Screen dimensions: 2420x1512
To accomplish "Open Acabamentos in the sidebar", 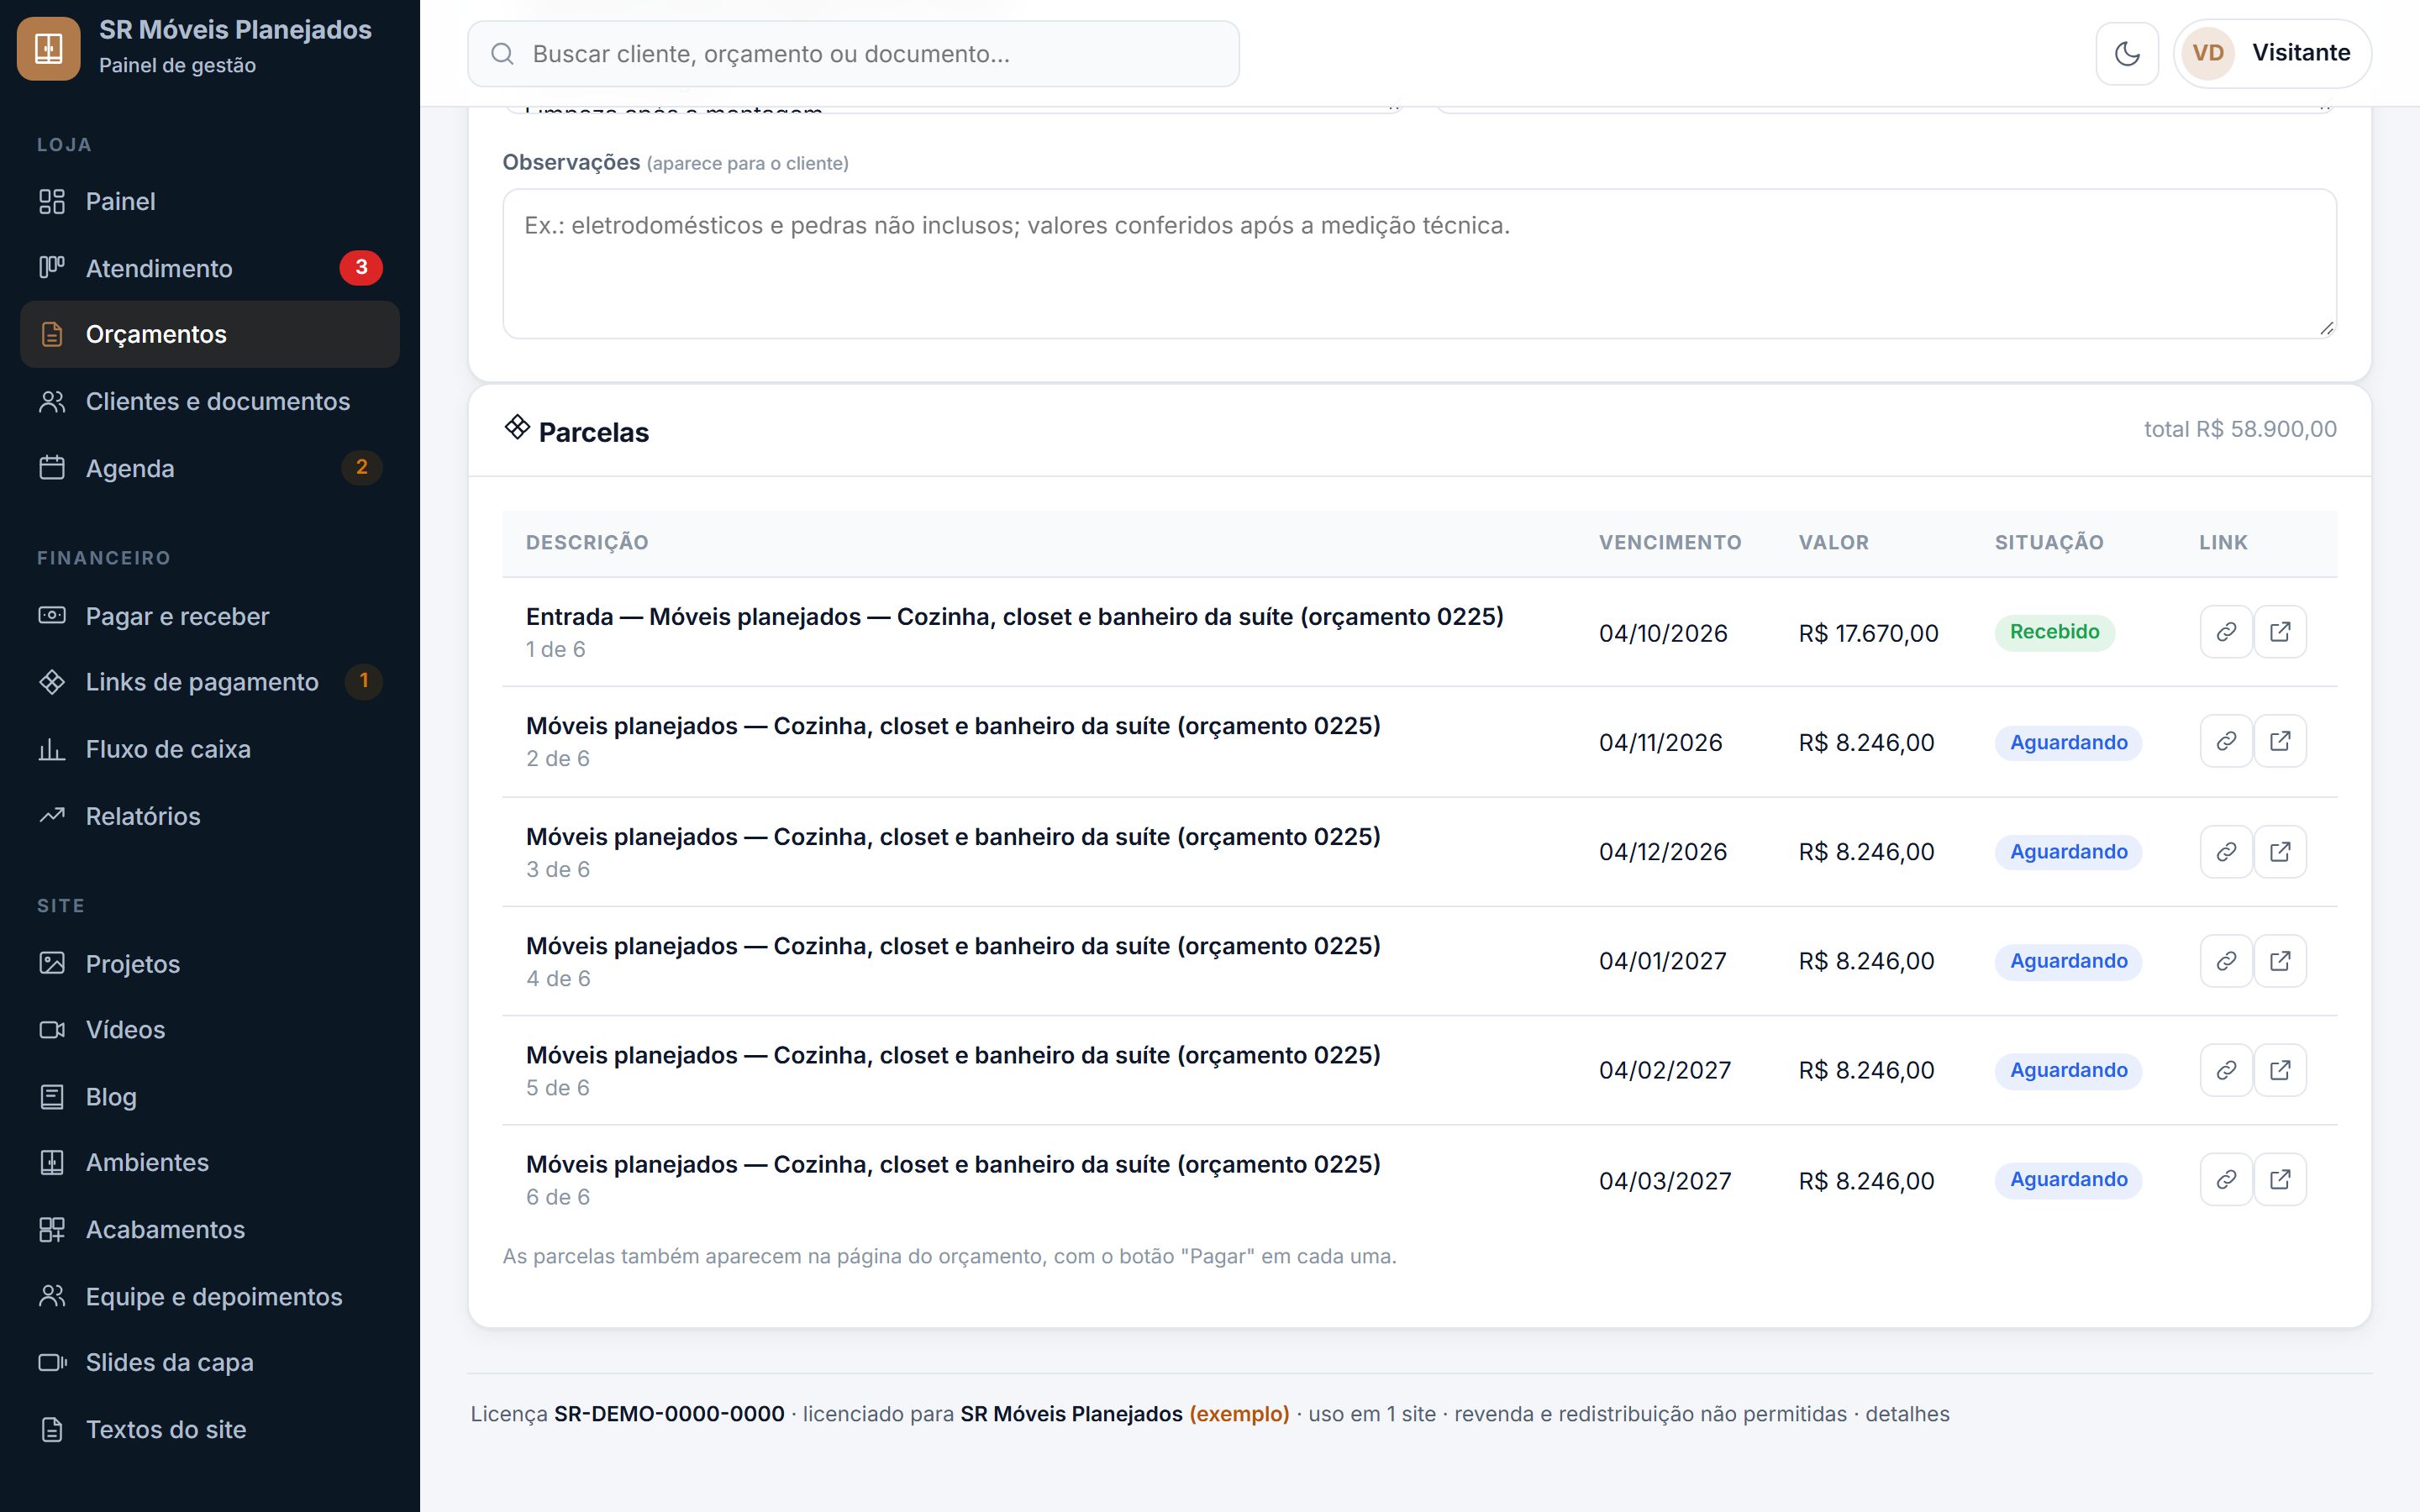I will click(x=210, y=1229).
